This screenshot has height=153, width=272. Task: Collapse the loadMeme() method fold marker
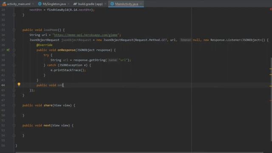14,30
